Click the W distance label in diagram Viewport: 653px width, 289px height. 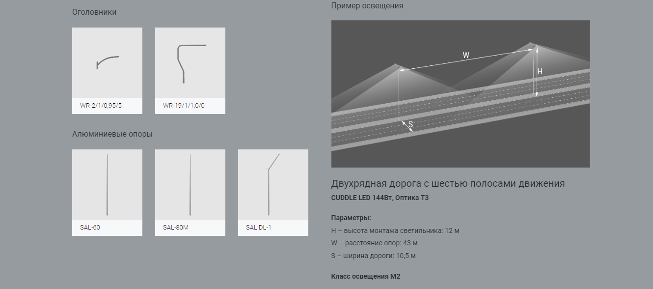(466, 56)
